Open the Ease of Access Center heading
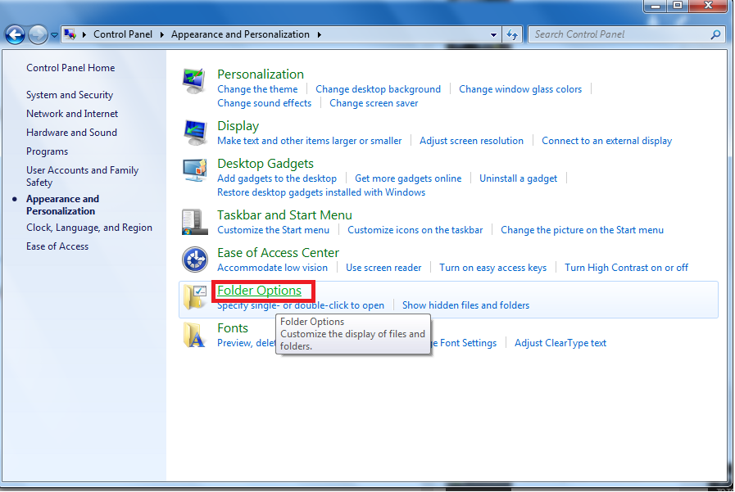This screenshot has width=735, height=492. (x=278, y=253)
